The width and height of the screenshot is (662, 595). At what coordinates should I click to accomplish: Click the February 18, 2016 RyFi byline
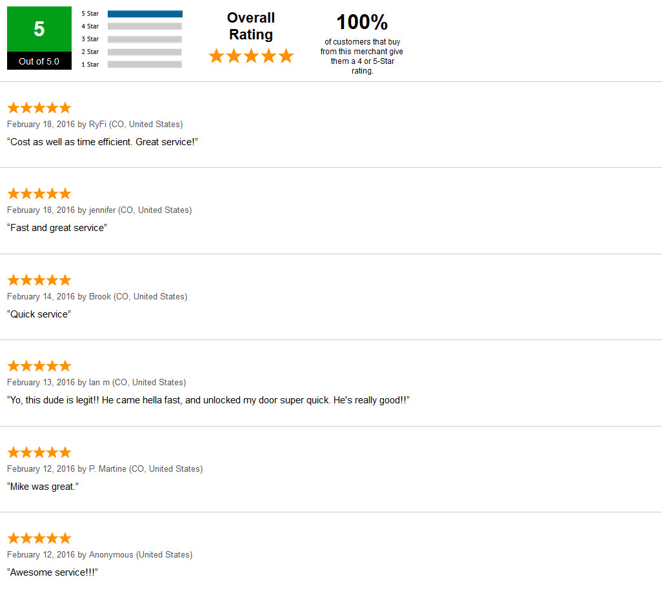[95, 124]
